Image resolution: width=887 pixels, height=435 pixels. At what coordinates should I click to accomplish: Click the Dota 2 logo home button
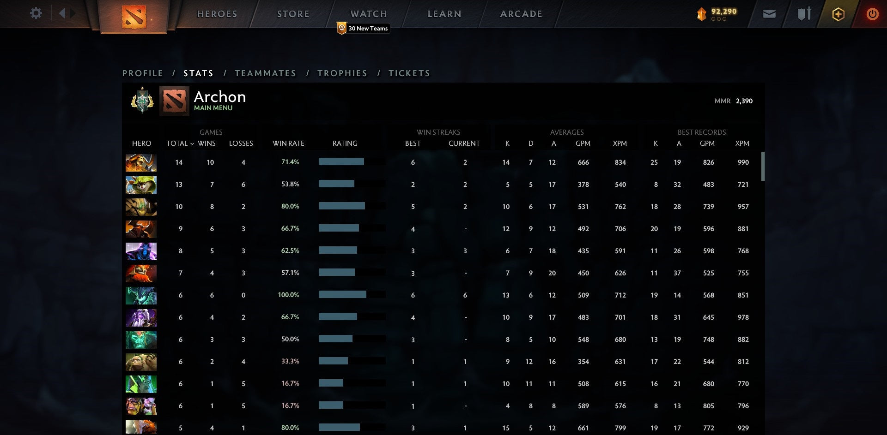(x=134, y=16)
